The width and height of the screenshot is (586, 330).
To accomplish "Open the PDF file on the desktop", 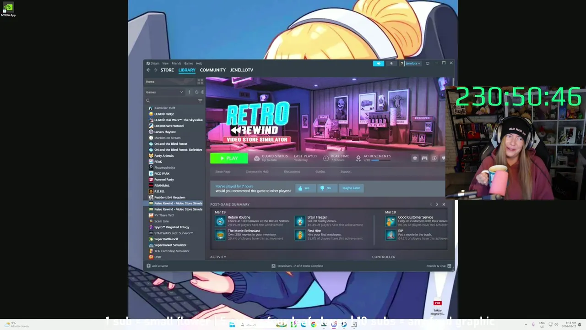I will coord(437,307).
